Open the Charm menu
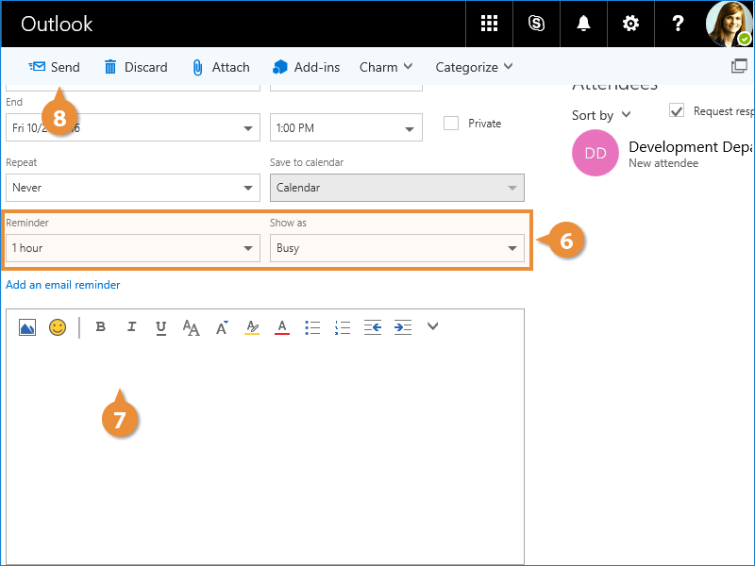Image resolution: width=755 pixels, height=566 pixels. coord(386,67)
